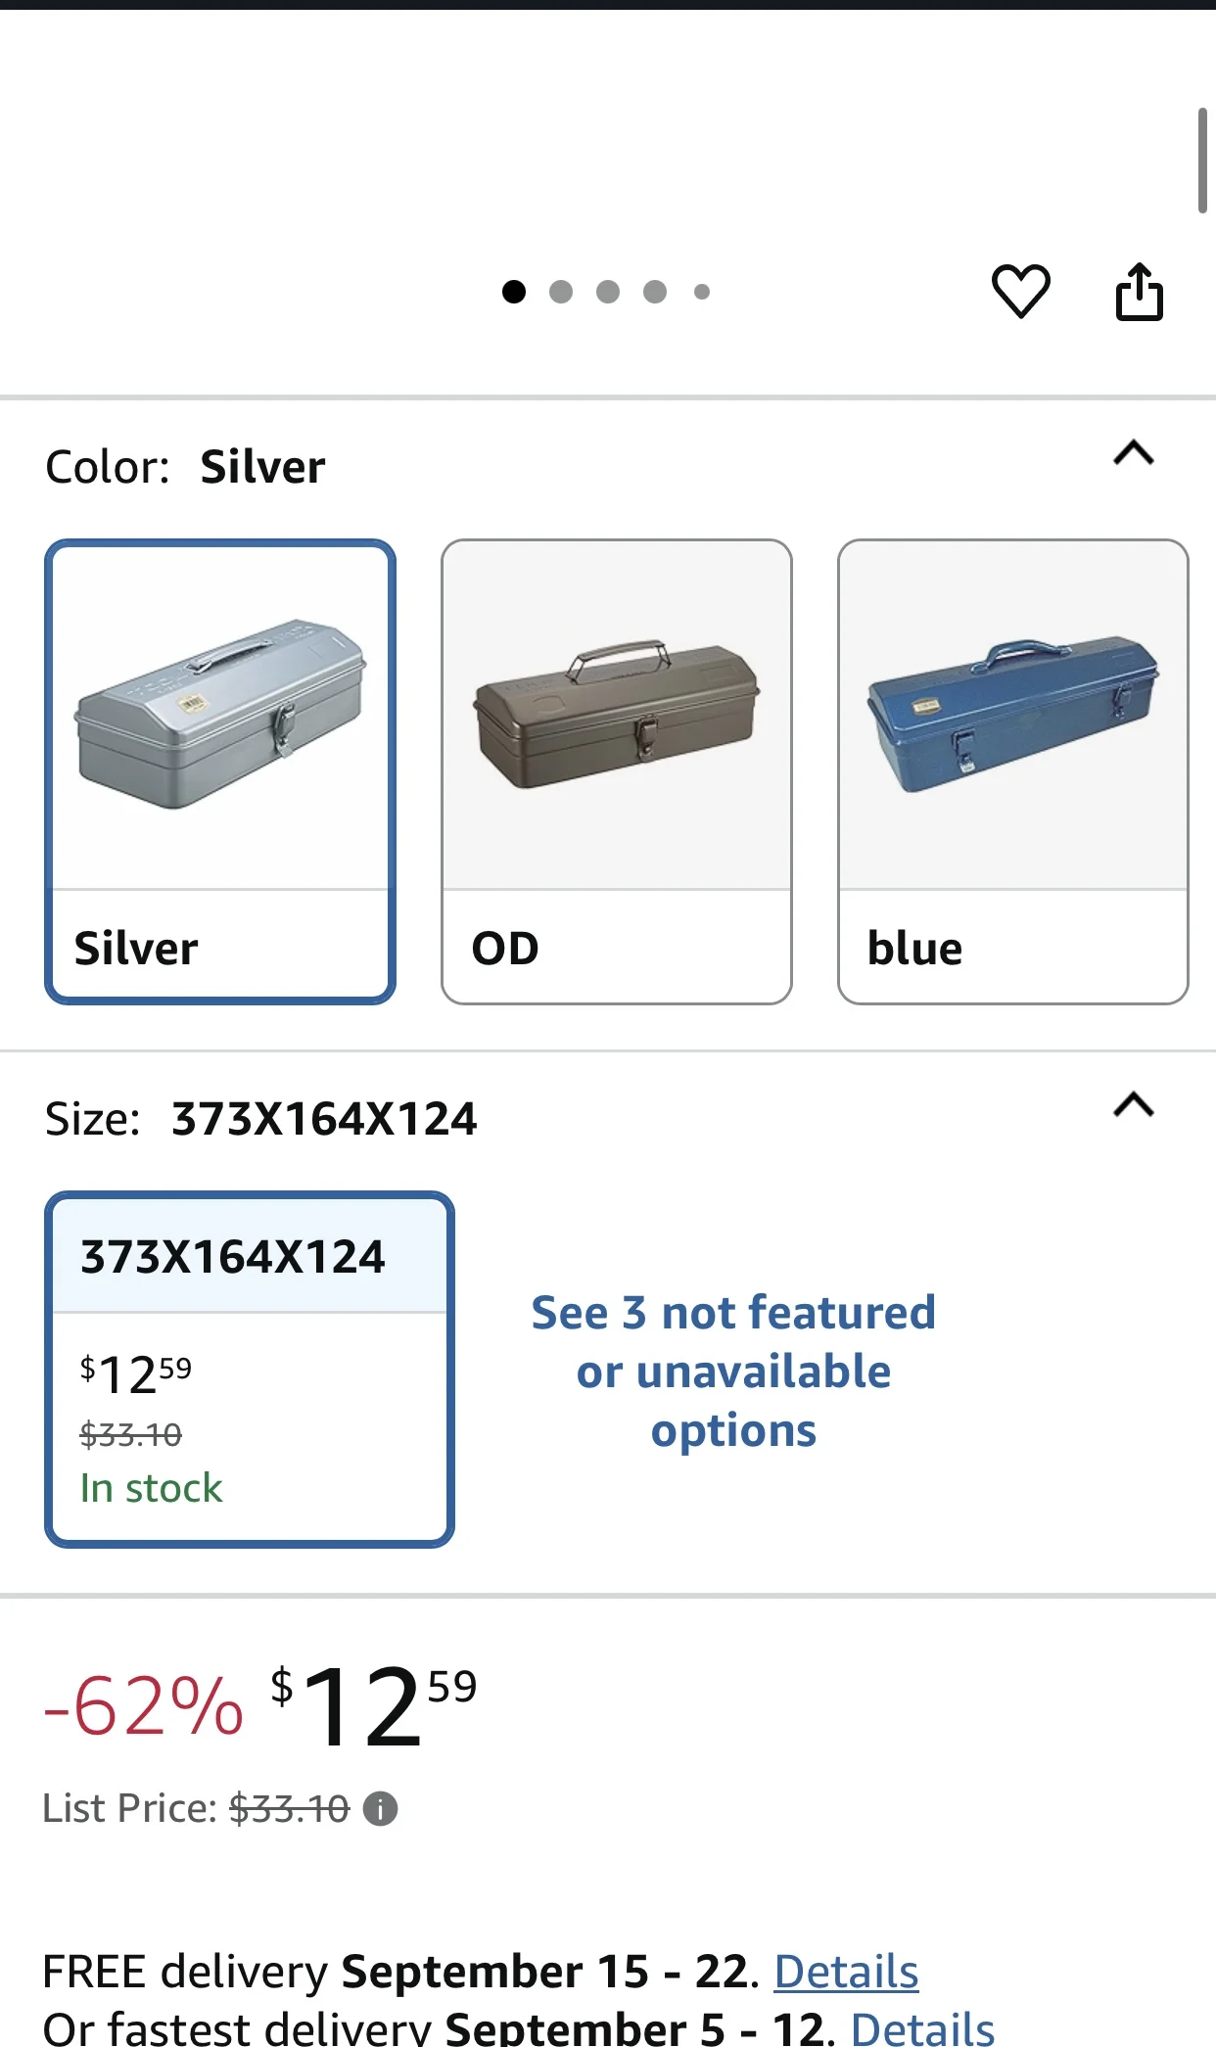
Task: Switch to fourth image carousel dot
Action: [655, 292]
